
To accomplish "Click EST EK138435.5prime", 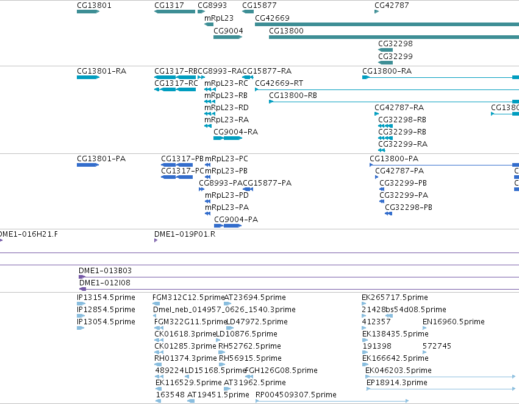I will click(x=395, y=334).
